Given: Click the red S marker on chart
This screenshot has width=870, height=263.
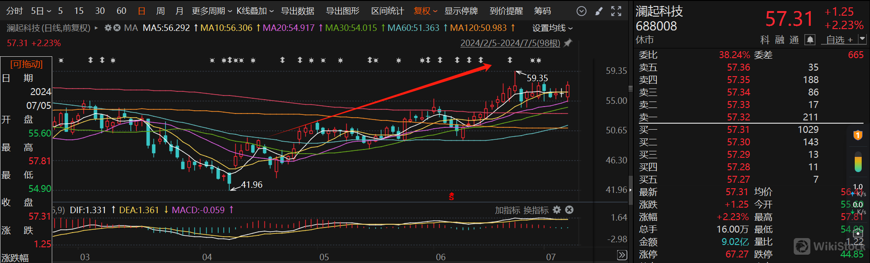Looking at the screenshot, I should (451, 197).
